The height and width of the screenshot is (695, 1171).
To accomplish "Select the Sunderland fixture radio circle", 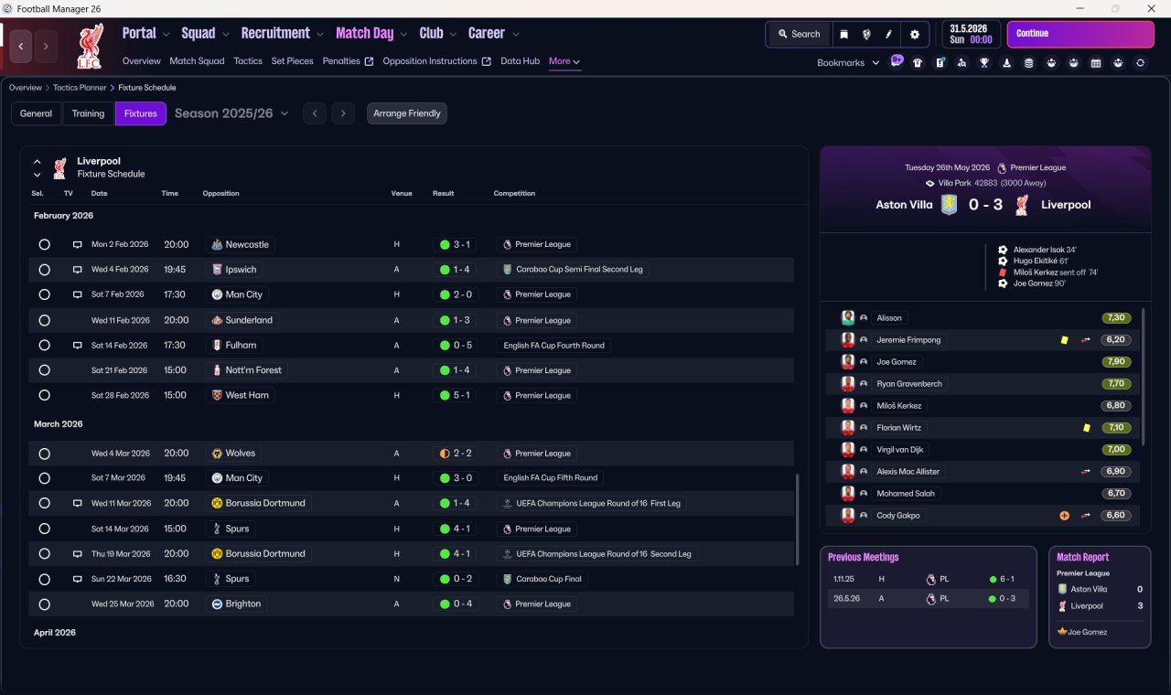I will [44, 320].
